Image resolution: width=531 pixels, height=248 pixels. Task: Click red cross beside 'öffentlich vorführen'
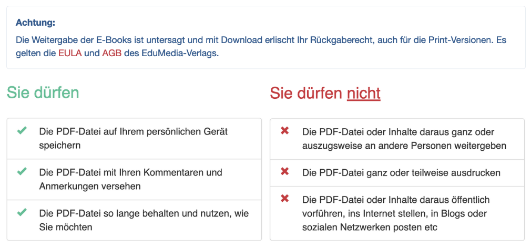point(285,199)
